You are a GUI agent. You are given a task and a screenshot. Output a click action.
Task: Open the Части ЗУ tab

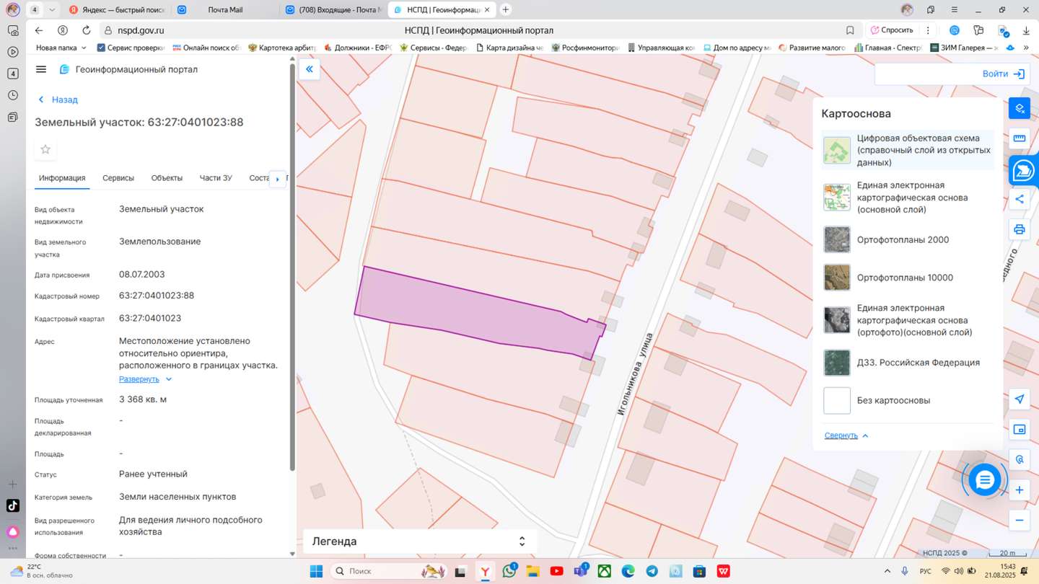216,178
